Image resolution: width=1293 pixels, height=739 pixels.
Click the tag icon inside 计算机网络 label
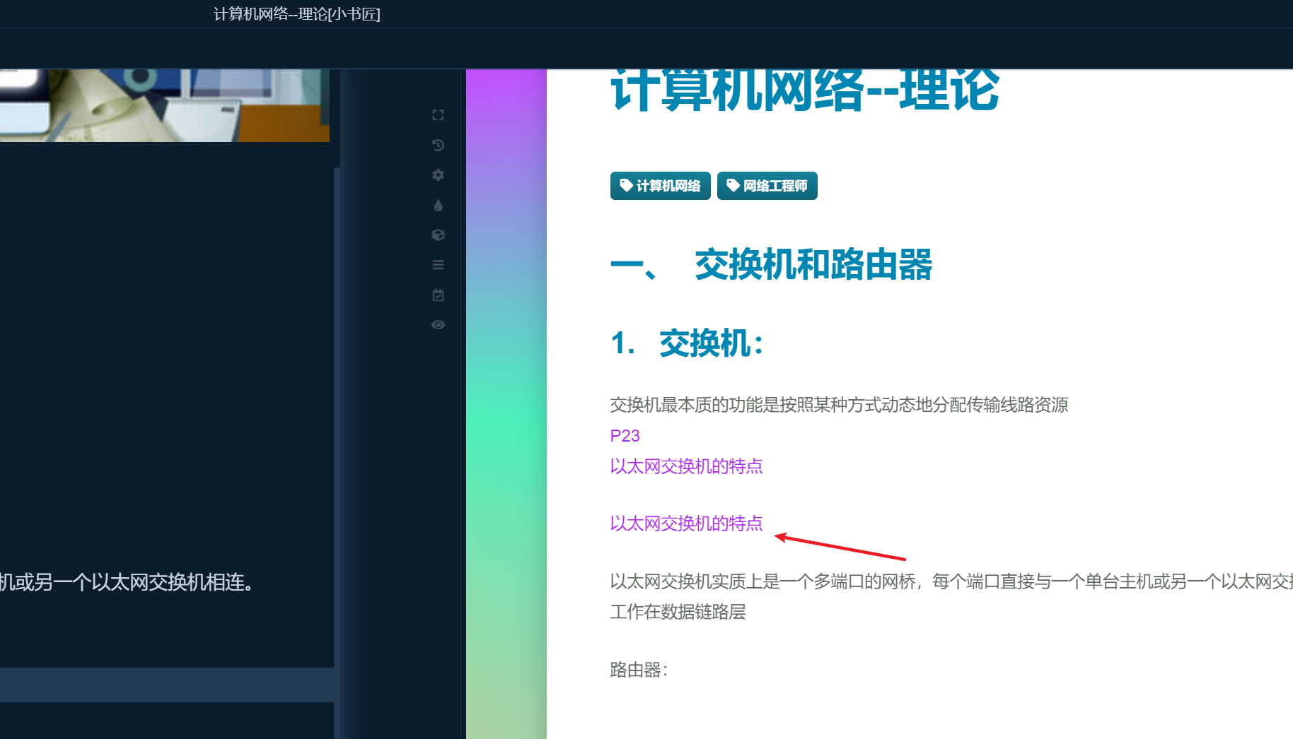625,185
